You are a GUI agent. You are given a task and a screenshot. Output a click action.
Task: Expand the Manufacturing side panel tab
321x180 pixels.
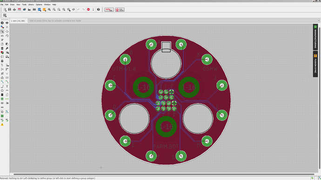[315, 37]
